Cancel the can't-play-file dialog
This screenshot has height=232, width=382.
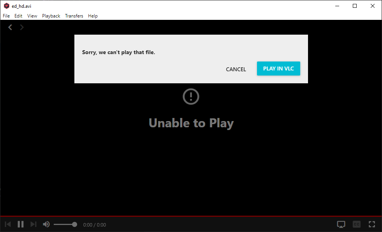[236, 69]
